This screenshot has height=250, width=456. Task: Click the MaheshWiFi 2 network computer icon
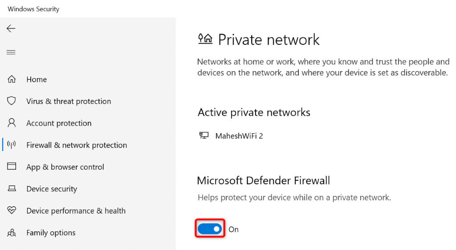tap(204, 135)
